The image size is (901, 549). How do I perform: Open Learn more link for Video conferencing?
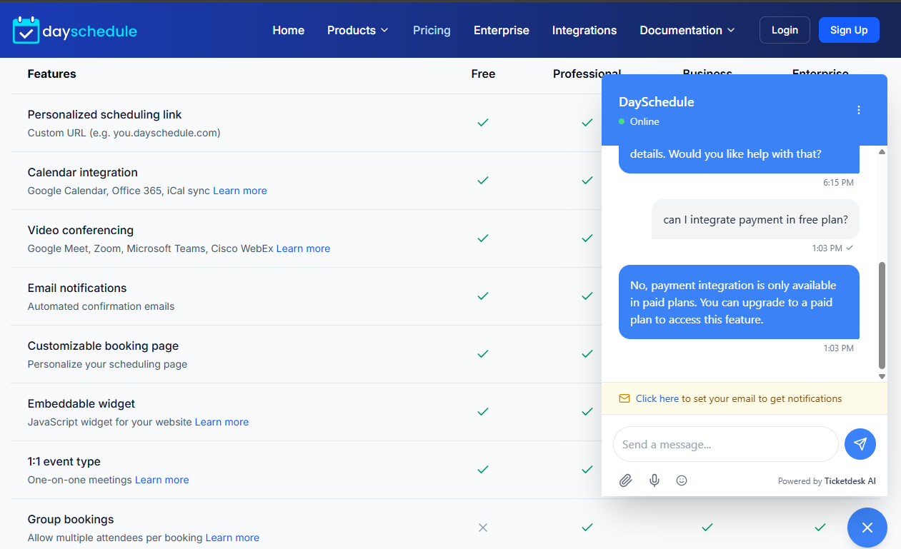point(303,248)
